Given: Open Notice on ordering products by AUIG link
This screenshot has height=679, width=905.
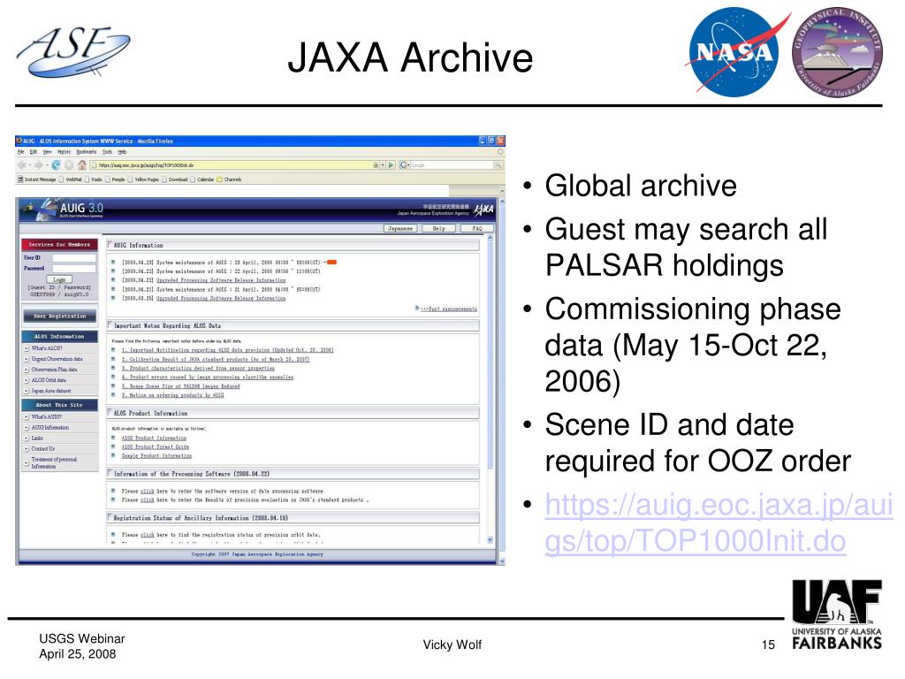Looking at the screenshot, I should click(x=172, y=395).
